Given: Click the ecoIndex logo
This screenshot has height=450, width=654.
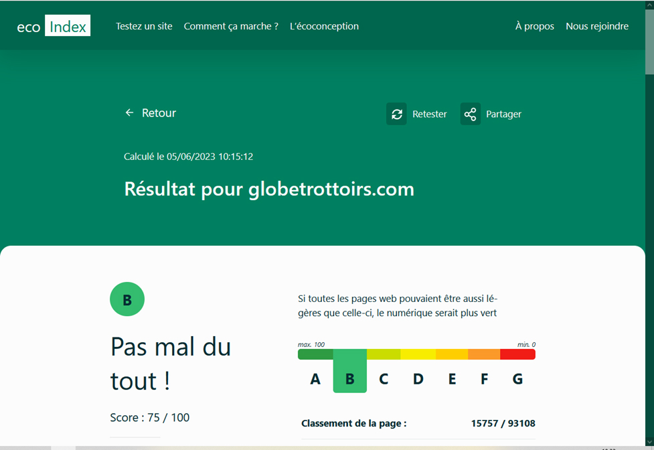Looking at the screenshot, I should coord(54,26).
